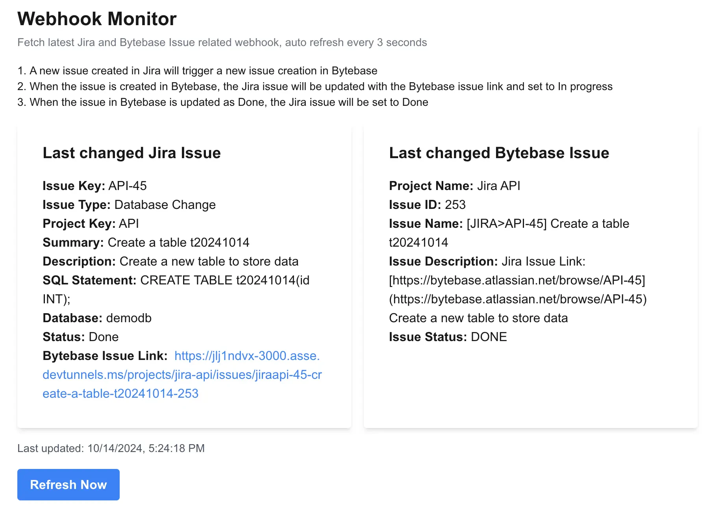This screenshot has width=711, height=513.
Task: Click the Last updated timestamp text
Action: 111,448
